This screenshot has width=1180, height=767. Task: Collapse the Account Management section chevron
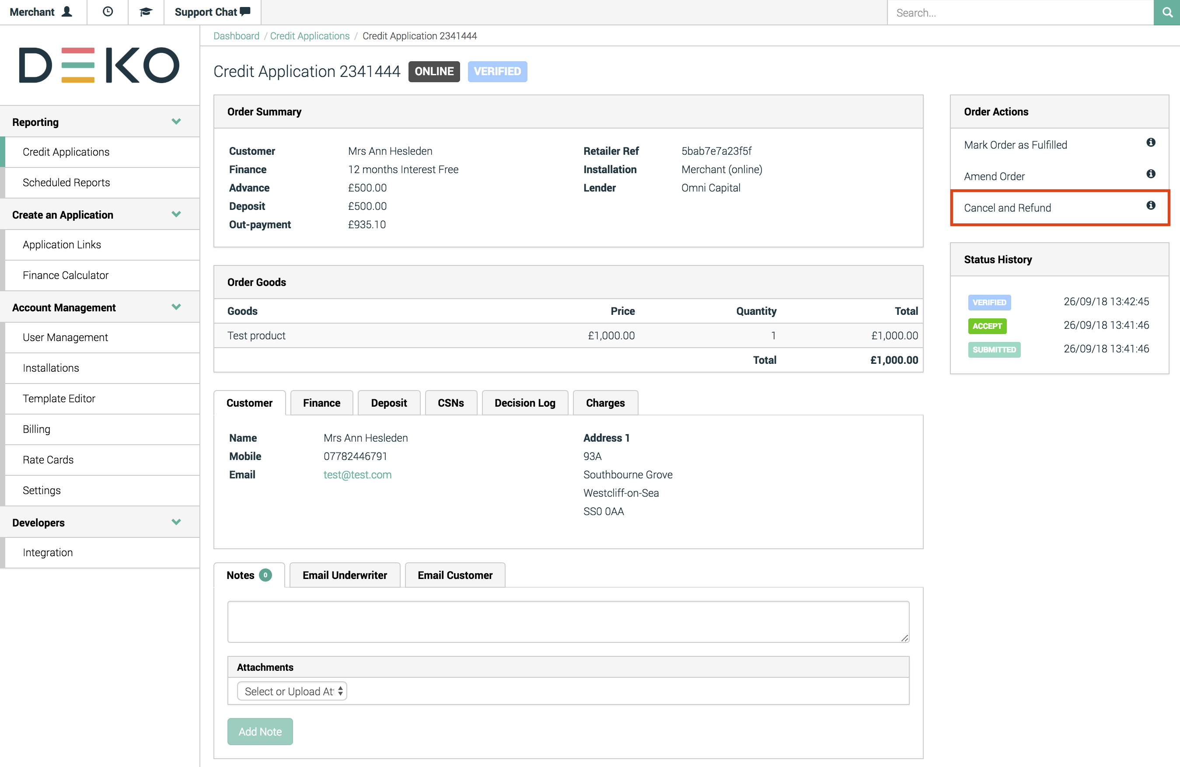coord(176,307)
